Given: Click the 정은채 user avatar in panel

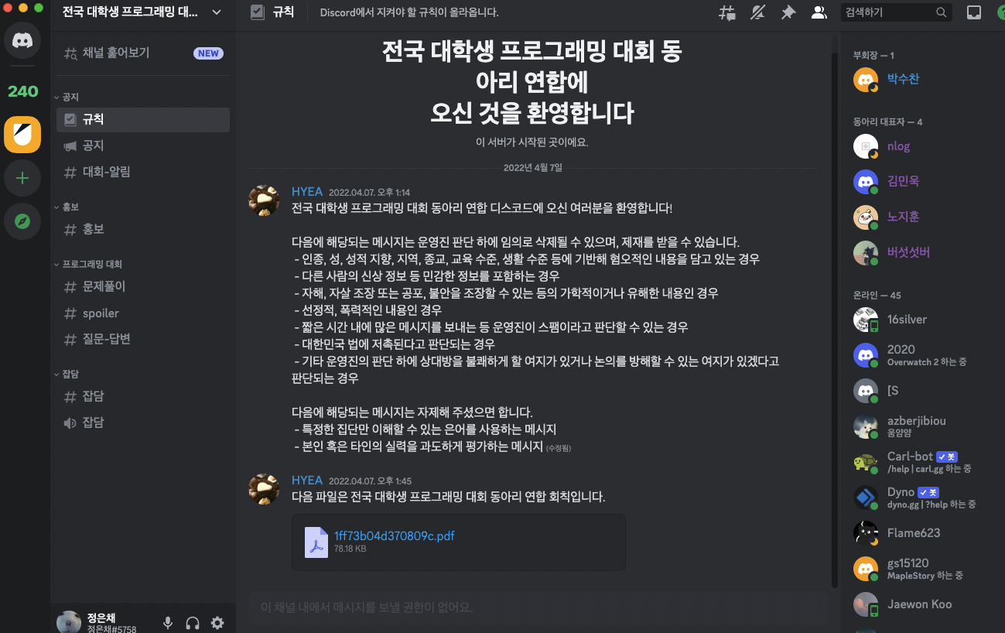Looking at the screenshot, I should point(69,622).
